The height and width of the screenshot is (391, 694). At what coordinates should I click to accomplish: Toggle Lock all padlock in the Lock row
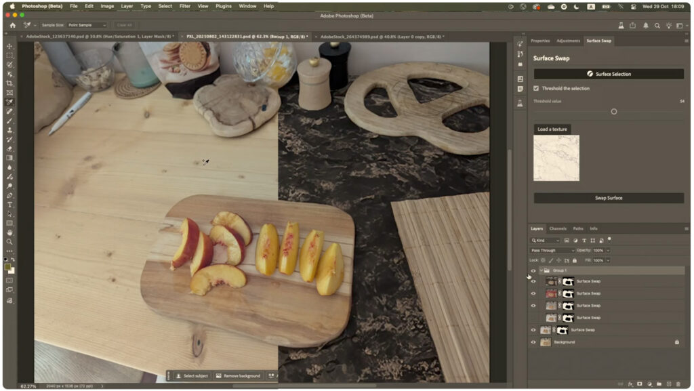(575, 260)
